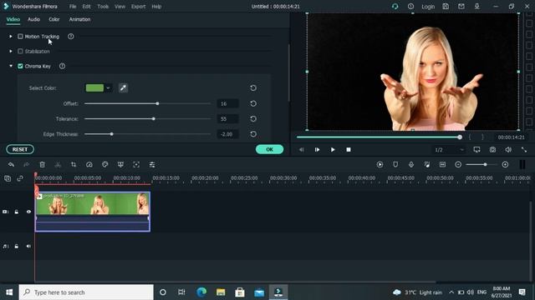Reset the Select Color setting
Screen dimensions: 535x300
(x=253, y=88)
